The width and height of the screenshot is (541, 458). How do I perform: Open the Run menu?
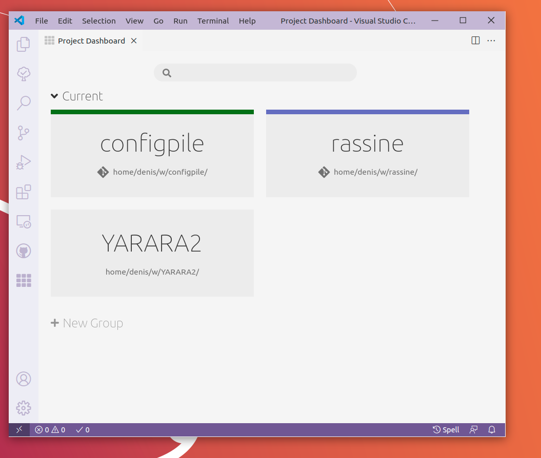(180, 20)
